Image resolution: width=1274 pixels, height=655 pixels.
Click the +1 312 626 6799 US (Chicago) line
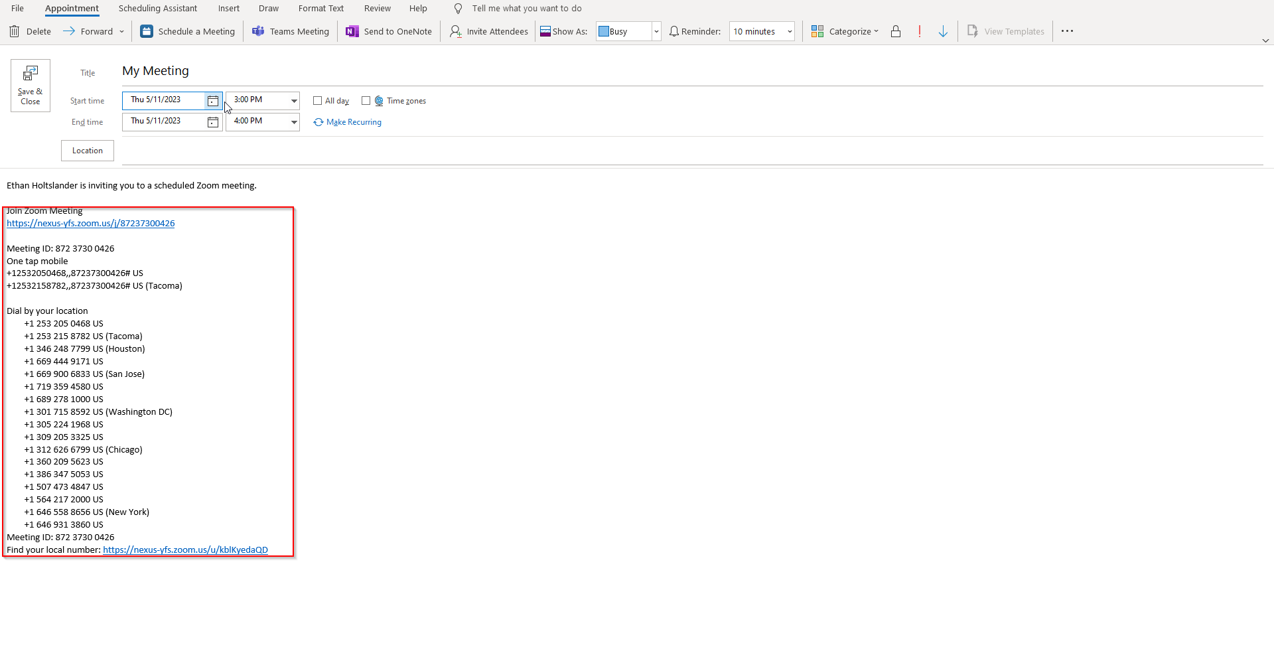tap(84, 450)
